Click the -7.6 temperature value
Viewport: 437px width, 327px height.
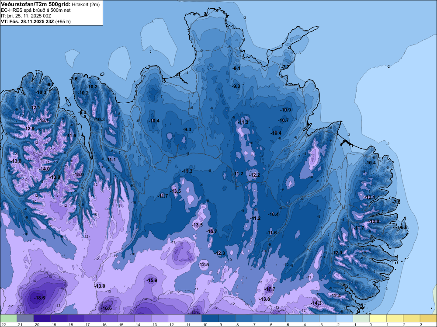click(73, 79)
